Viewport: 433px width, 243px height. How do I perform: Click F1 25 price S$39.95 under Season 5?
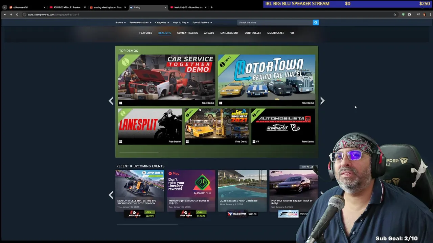point(139,214)
